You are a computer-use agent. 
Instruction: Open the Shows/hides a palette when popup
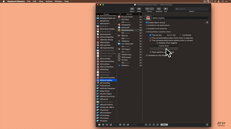(x=158, y=32)
